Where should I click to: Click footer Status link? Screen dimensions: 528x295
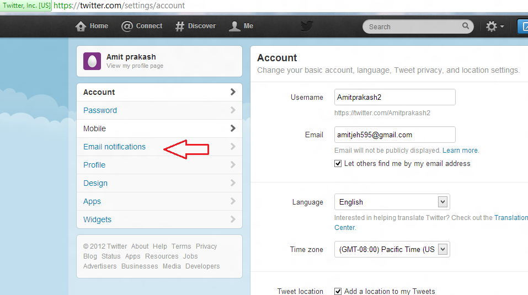[x=111, y=256]
